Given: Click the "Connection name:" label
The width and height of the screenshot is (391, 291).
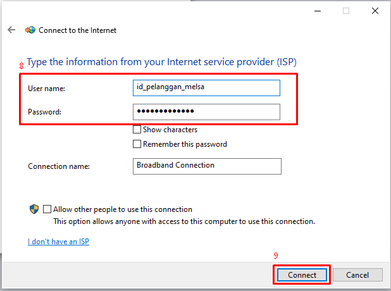Looking at the screenshot, I should click(59, 166).
